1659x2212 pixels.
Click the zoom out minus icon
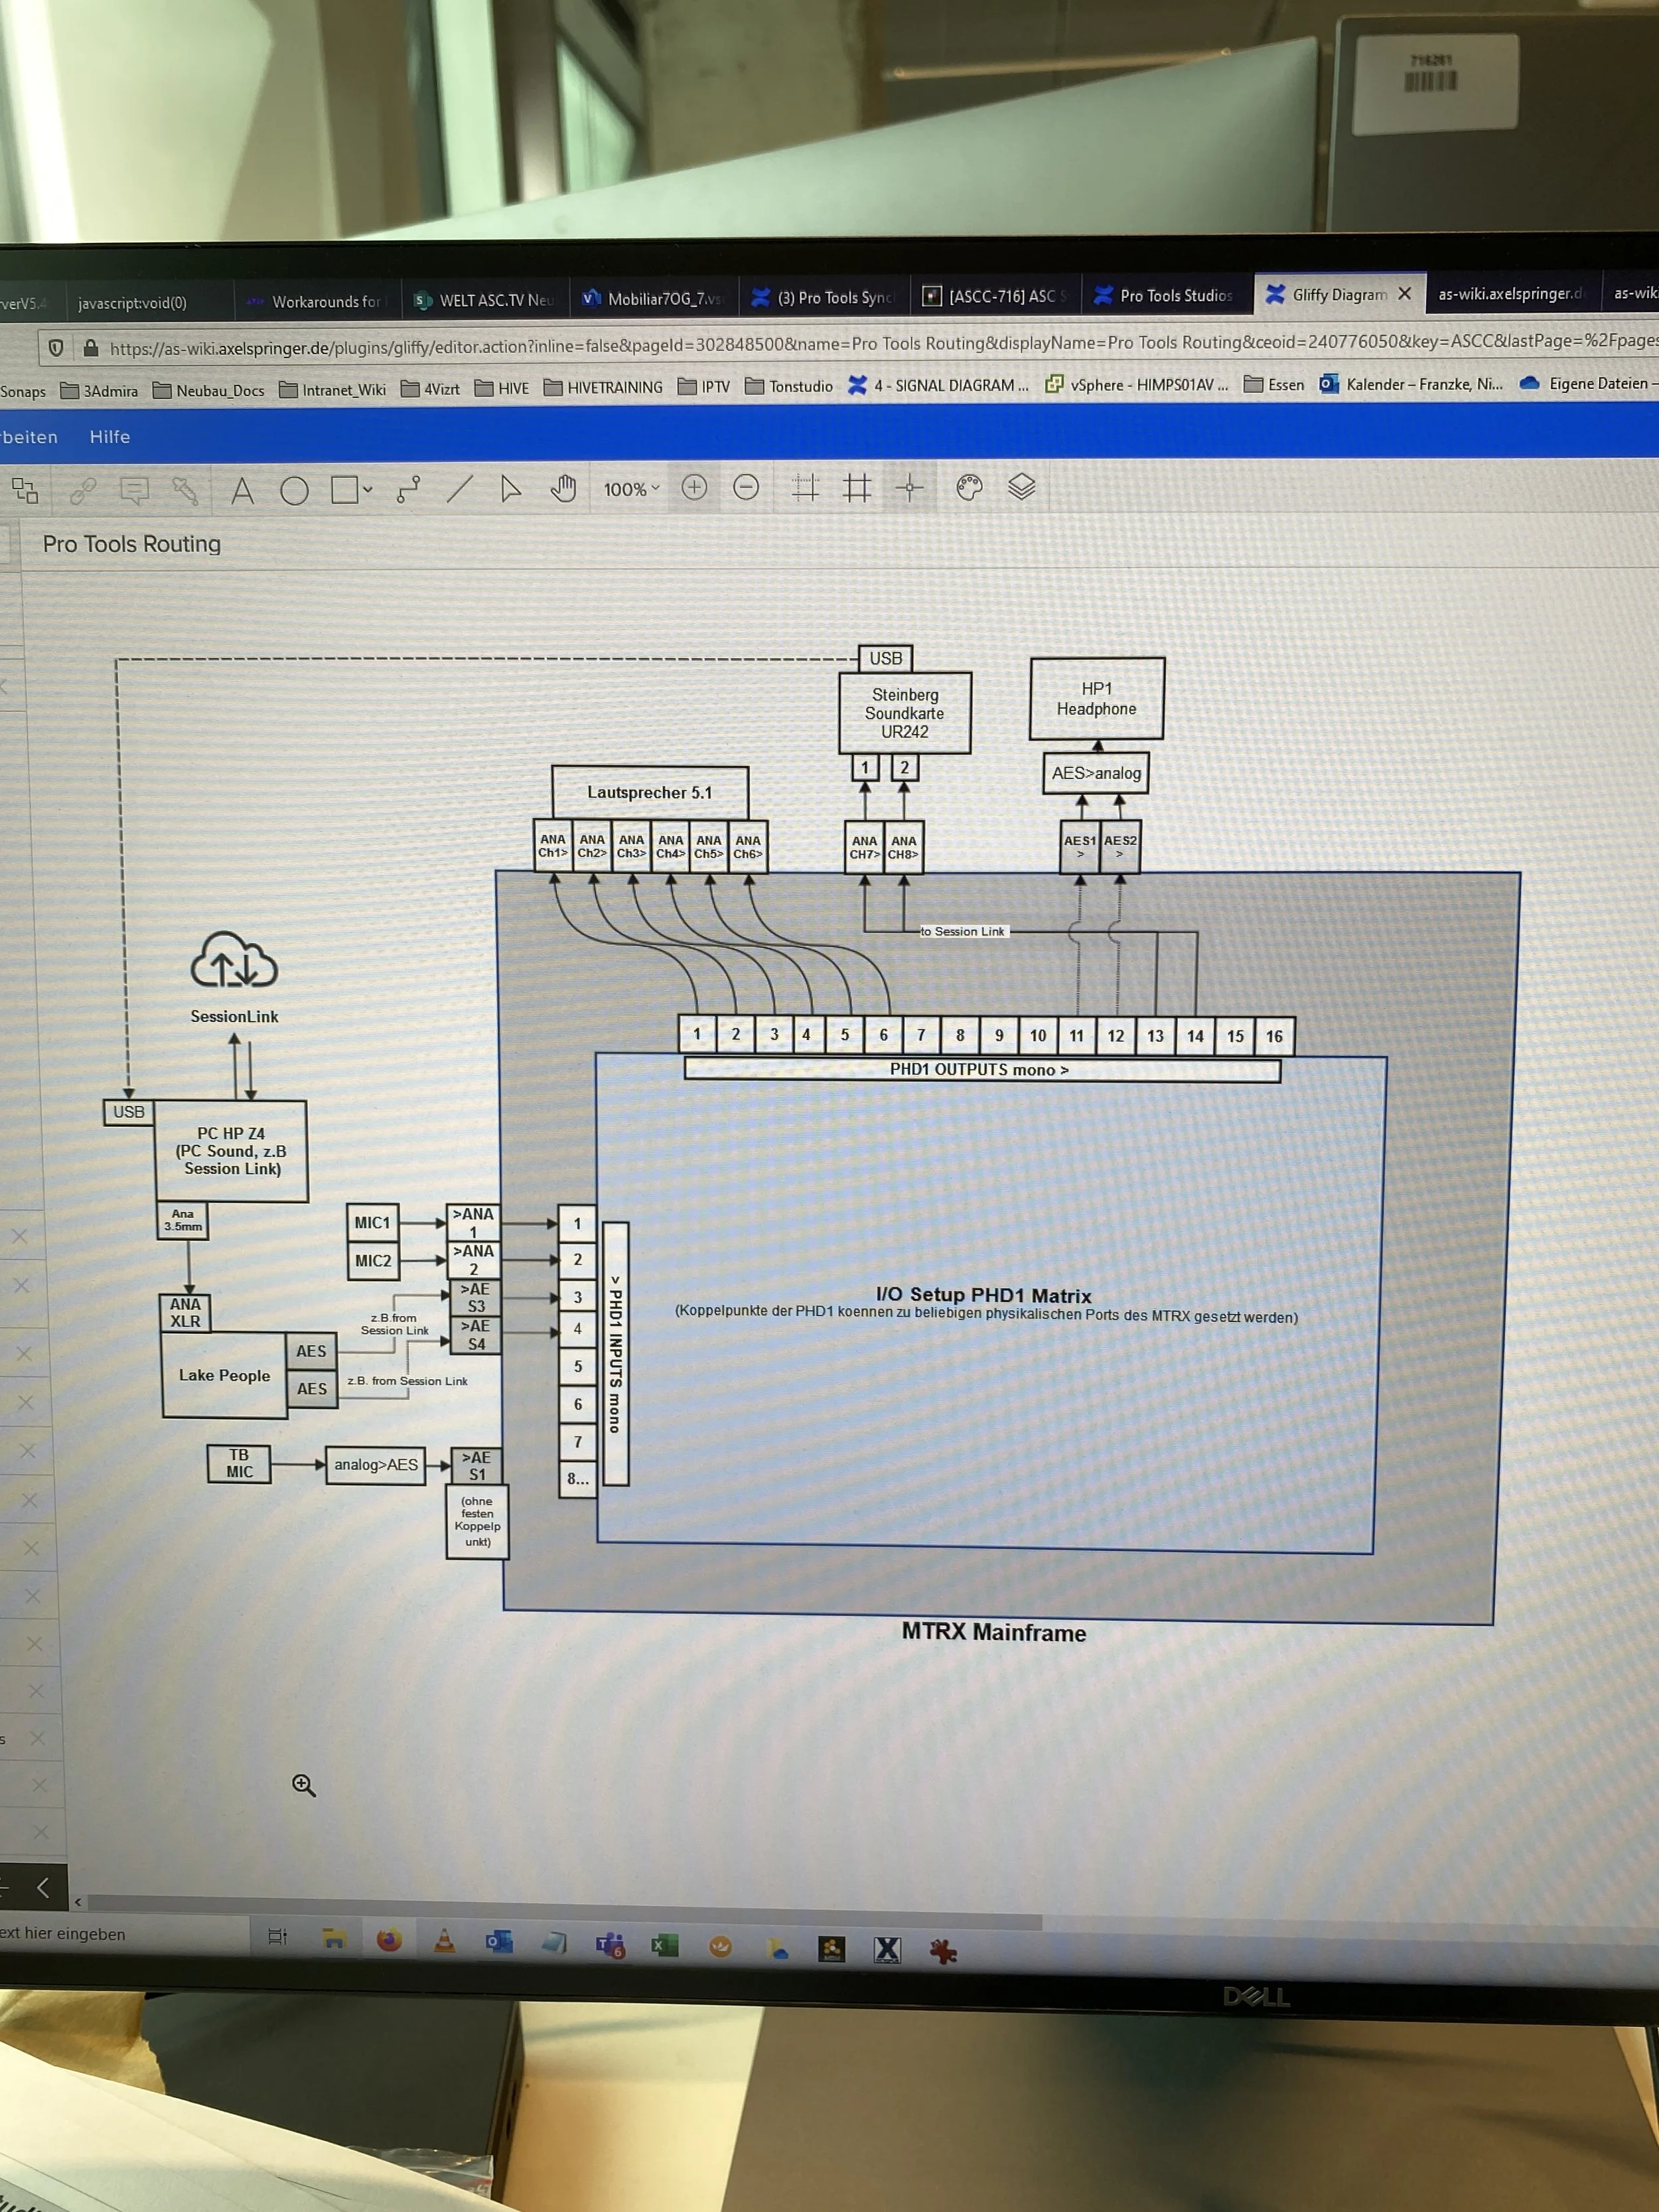coord(746,488)
